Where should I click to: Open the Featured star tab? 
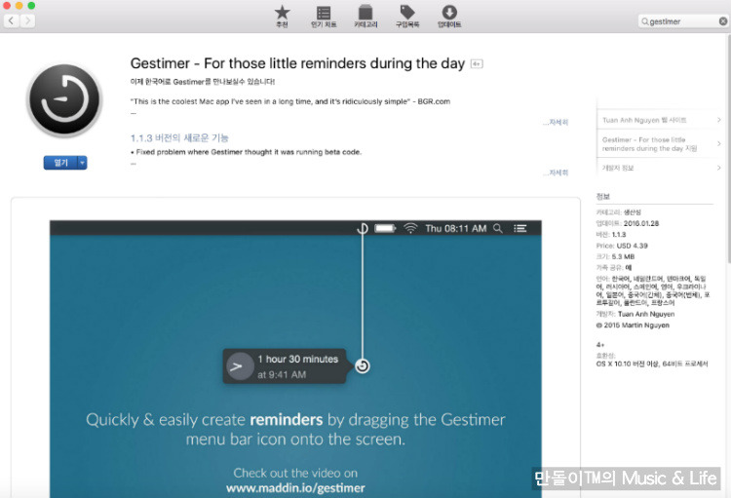coord(282,17)
